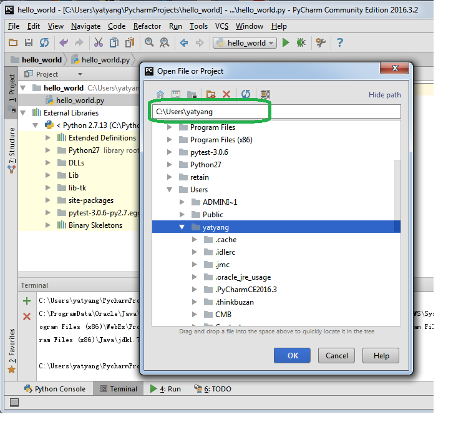Viewport: 471px width, 427px height.
Task: Click the path input field in dialog
Action: tap(276, 112)
